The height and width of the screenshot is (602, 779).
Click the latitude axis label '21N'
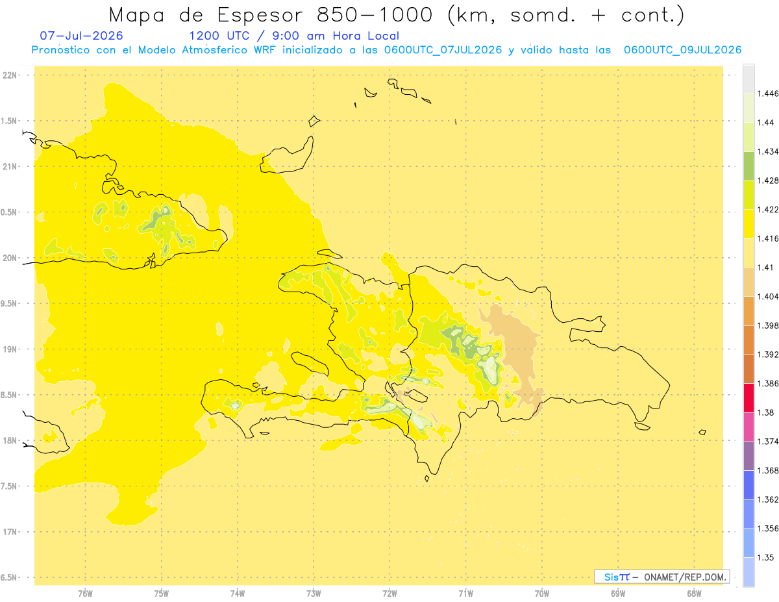(x=10, y=167)
